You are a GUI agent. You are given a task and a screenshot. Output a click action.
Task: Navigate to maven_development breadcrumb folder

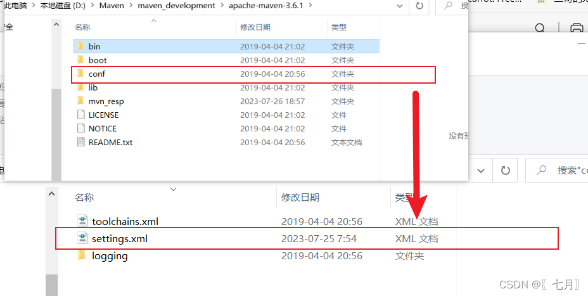coord(176,6)
